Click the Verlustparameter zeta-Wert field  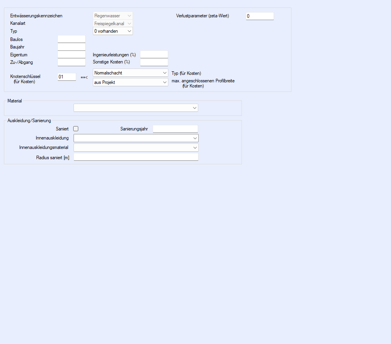point(260,16)
